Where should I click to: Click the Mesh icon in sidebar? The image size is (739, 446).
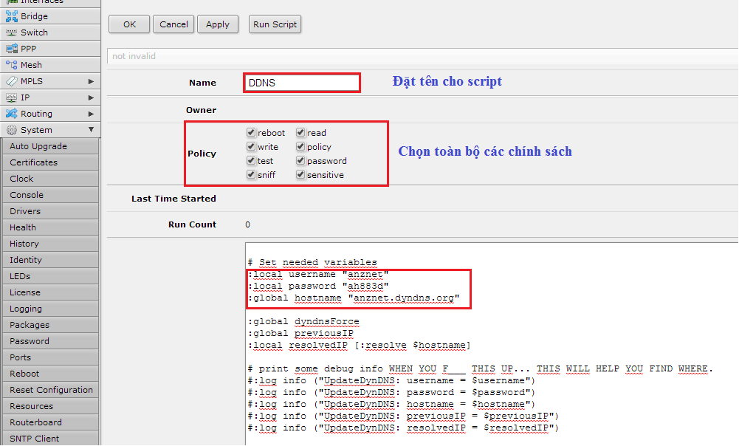click(11, 65)
